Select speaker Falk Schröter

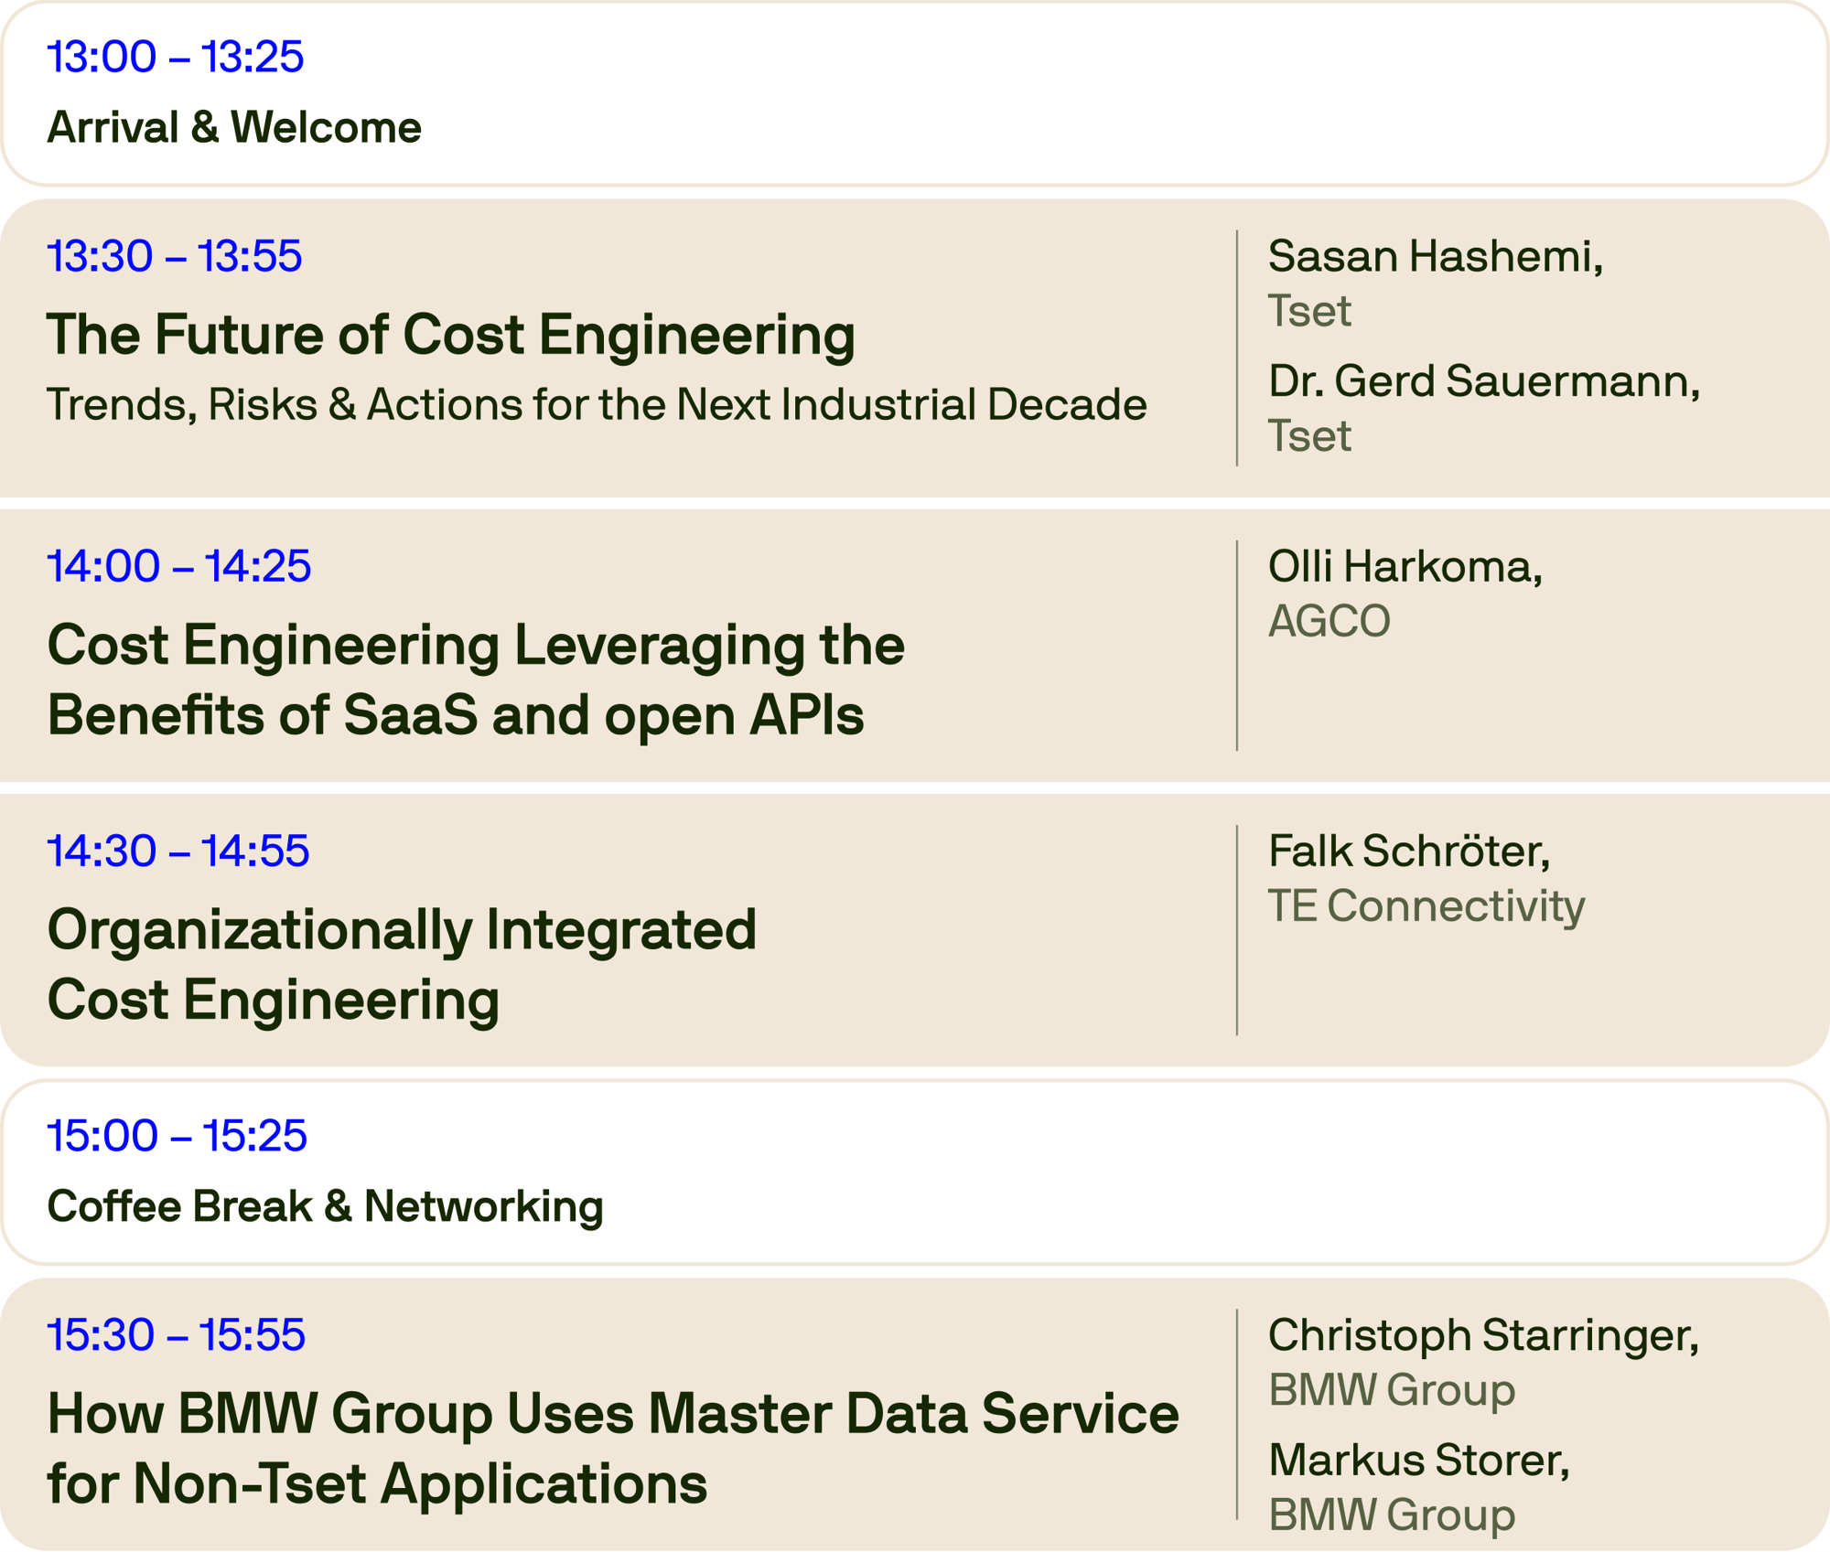click(x=1408, y=851)
